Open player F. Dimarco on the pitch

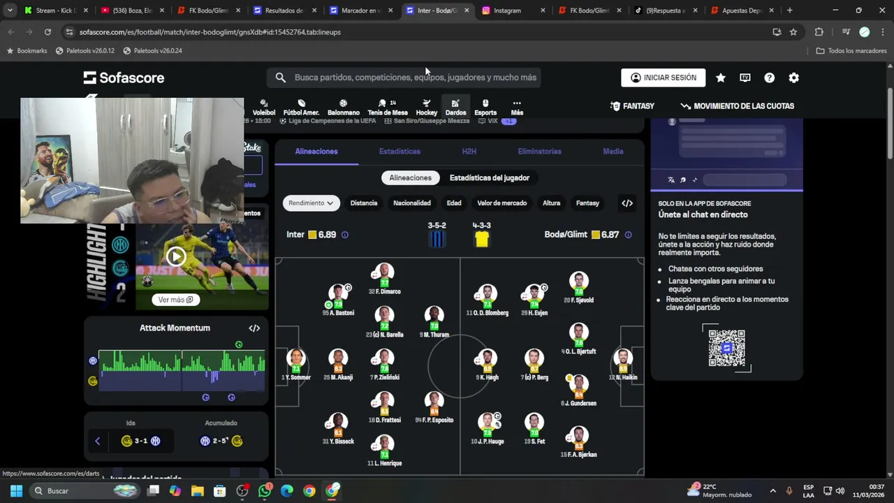point(384,279)
